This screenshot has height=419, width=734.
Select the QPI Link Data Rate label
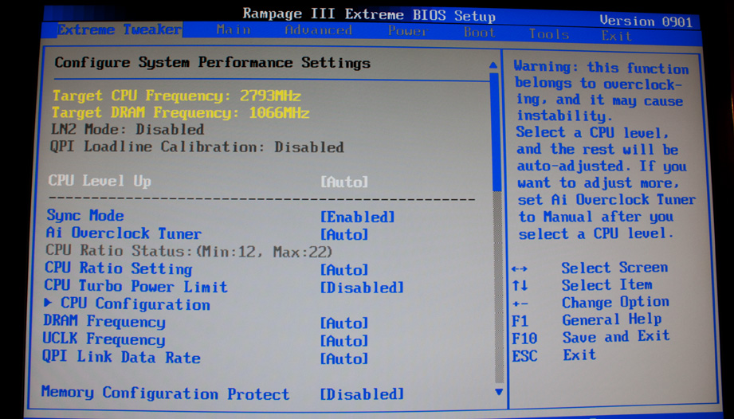(x=121, y=357)
